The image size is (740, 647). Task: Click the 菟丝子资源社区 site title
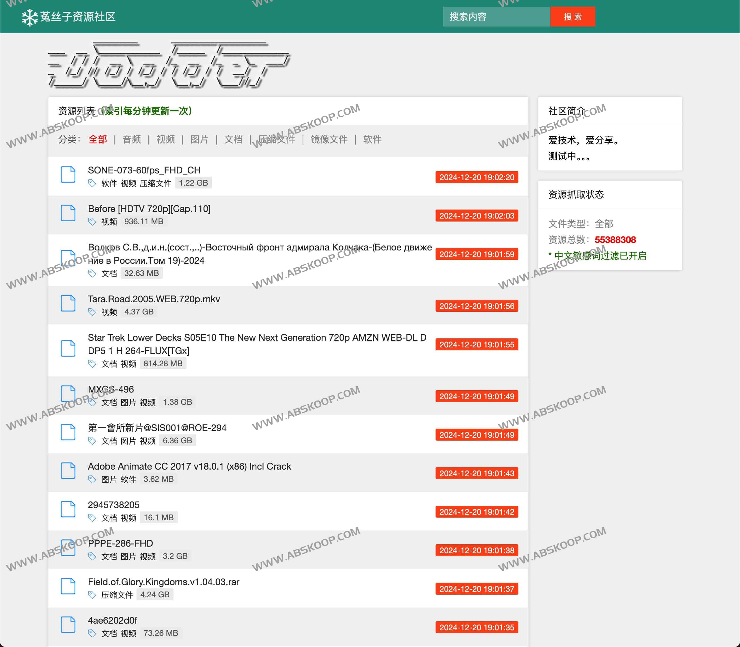[78, 17]
